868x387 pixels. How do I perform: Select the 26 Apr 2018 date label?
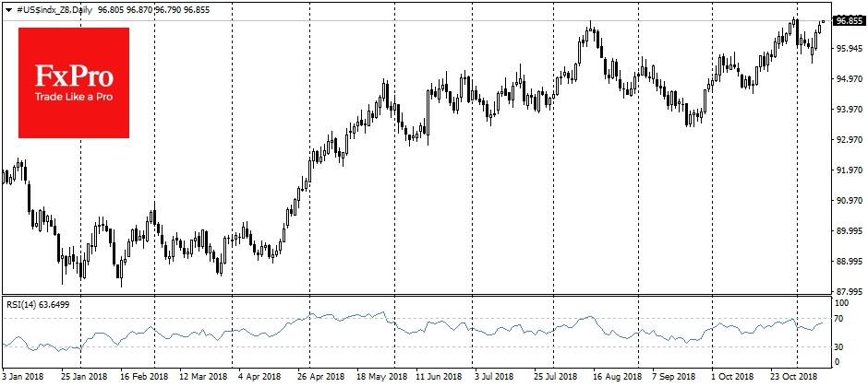pyautogui.click(x=320, y=377)
